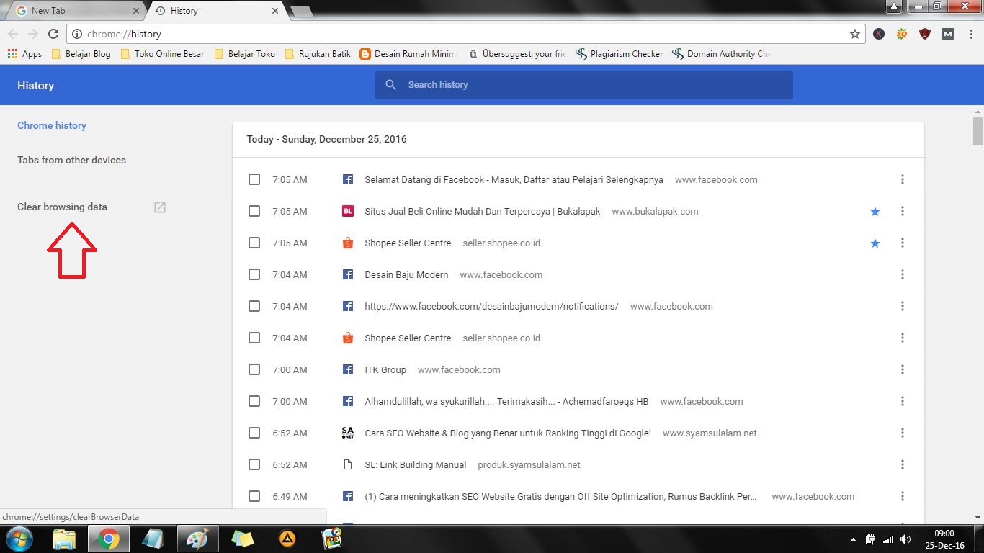Open the three-dot menu for Shopee Seller Centre
Image resolution: width=984 pixels, height=553 pixels.
tap(903, 243)
